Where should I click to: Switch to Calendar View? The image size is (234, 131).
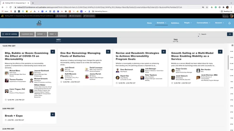(x=27, y=34)
